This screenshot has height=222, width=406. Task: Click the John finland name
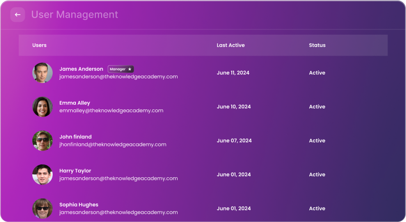tap(76, 137)
